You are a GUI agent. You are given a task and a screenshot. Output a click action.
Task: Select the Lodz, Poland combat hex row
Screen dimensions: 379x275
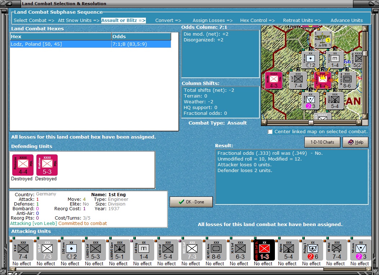pyautogui.click(x=91, y=44)
